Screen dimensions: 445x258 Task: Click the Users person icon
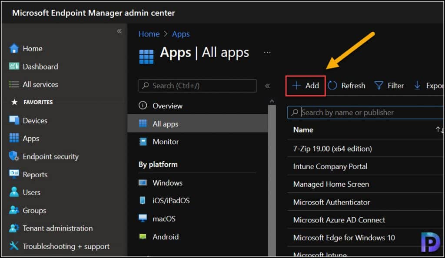pos(14,192)
